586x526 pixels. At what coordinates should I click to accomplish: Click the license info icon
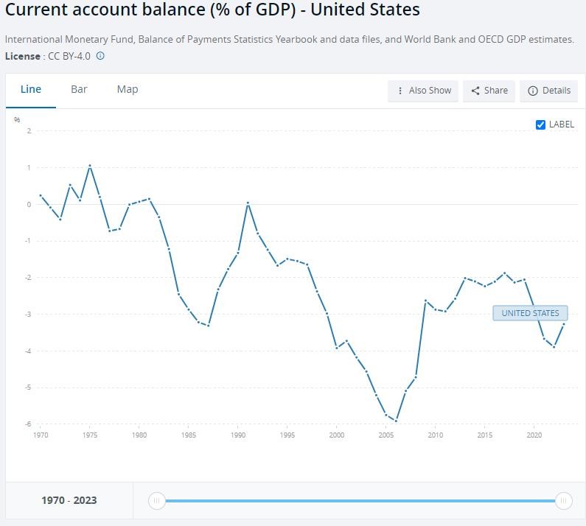click(x=100, y=56)
